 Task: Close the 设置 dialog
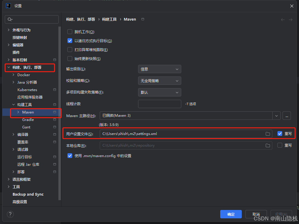click(x=292, y=6)
